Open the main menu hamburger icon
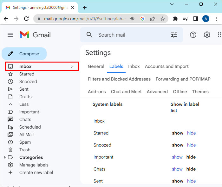The height and width of the screenshot is (187, 222). (10, 35)
